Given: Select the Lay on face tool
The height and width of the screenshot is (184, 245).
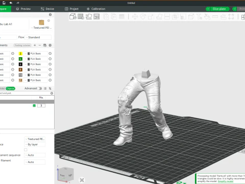Looking at the screenshot, I should [x=159, y=17].
